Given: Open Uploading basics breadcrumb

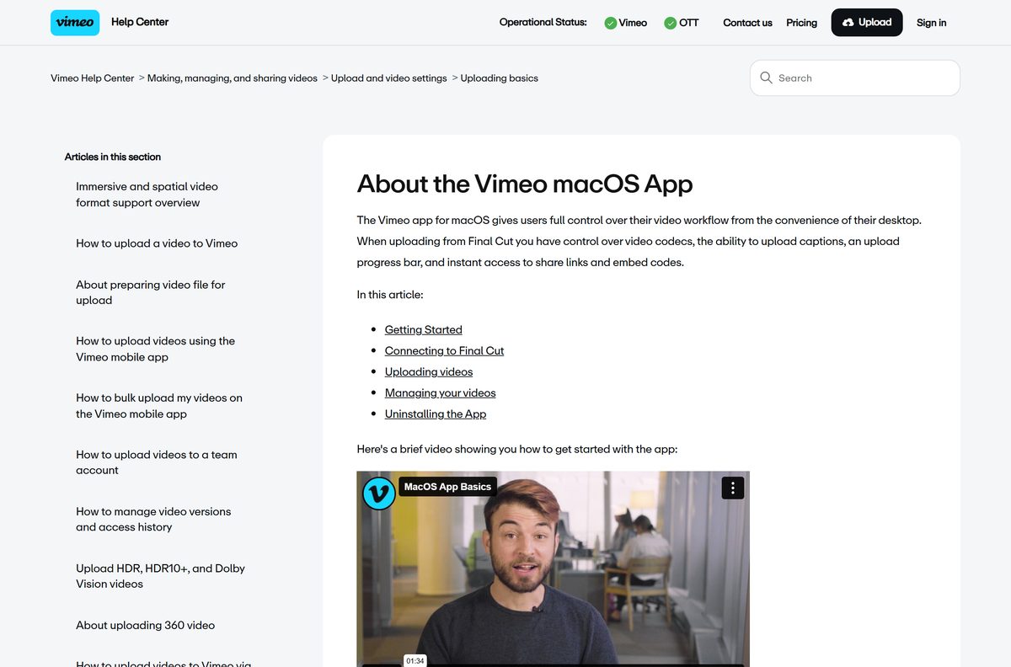Looking at the screenshot, I should coord(499,78).
